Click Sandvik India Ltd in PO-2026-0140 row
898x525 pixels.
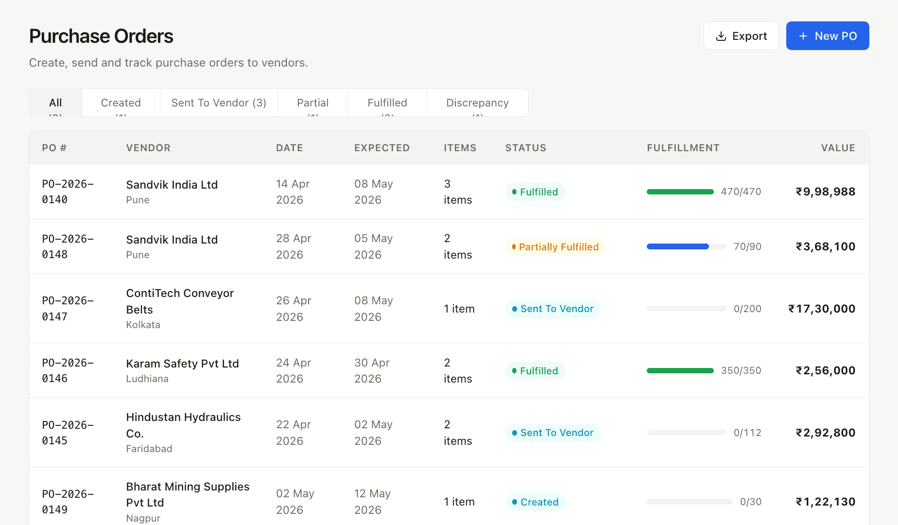172,185
